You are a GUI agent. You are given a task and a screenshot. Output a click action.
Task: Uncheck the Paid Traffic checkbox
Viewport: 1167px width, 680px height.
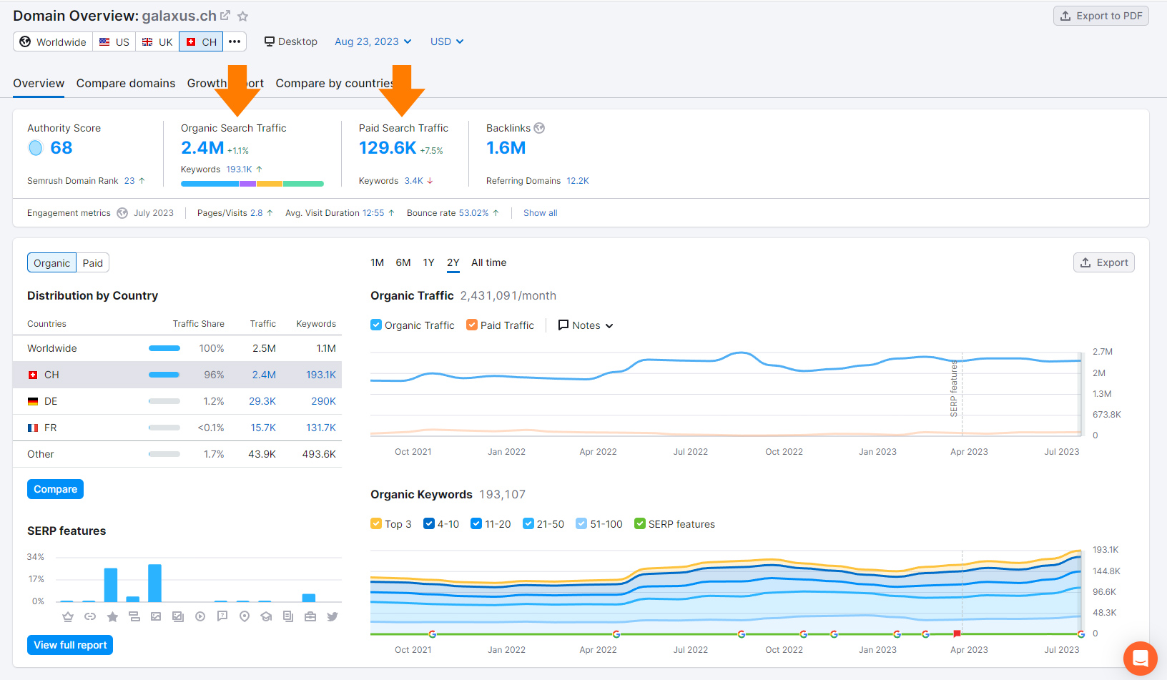tap(472, 325)
